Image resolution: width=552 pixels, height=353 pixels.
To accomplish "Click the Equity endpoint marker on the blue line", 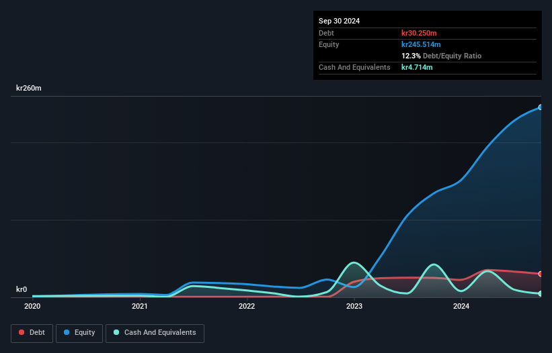I will pos(541,107).
